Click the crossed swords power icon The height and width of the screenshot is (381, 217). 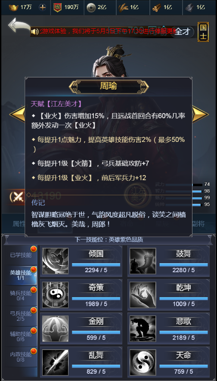(x=17, y=197)
